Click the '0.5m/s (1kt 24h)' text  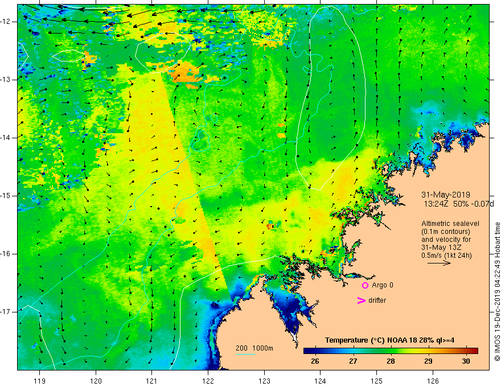pyautogui.click(x=447, y=256)
